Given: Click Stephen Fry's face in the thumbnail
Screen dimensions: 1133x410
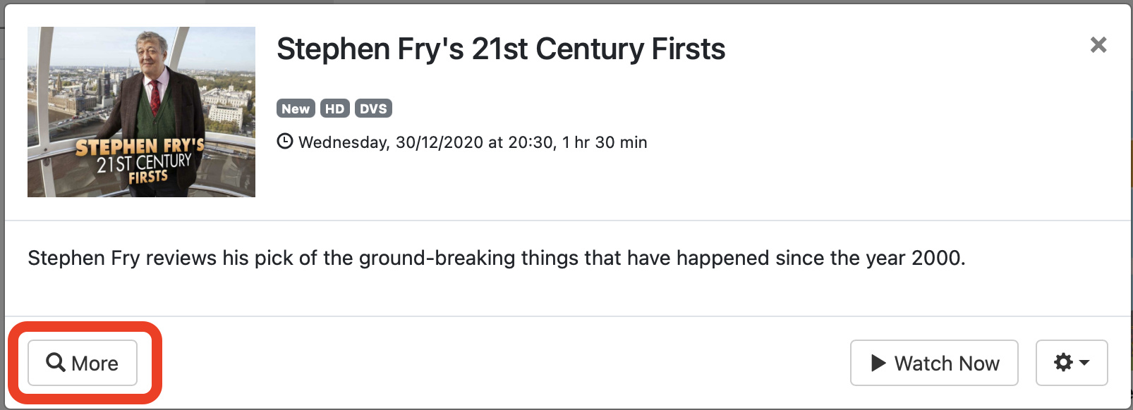Looking at the screenshot, I should [151, 53].
